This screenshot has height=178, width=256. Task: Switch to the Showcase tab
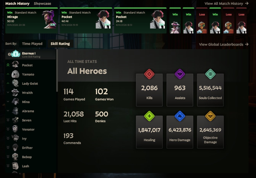click(43, 4)
